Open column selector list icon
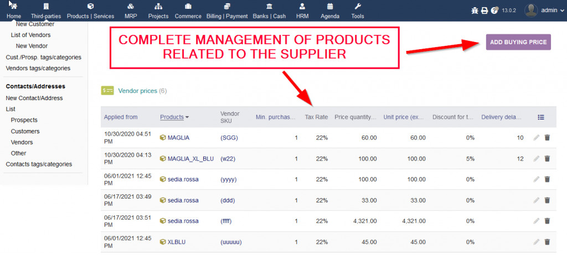 click(541, 117)
